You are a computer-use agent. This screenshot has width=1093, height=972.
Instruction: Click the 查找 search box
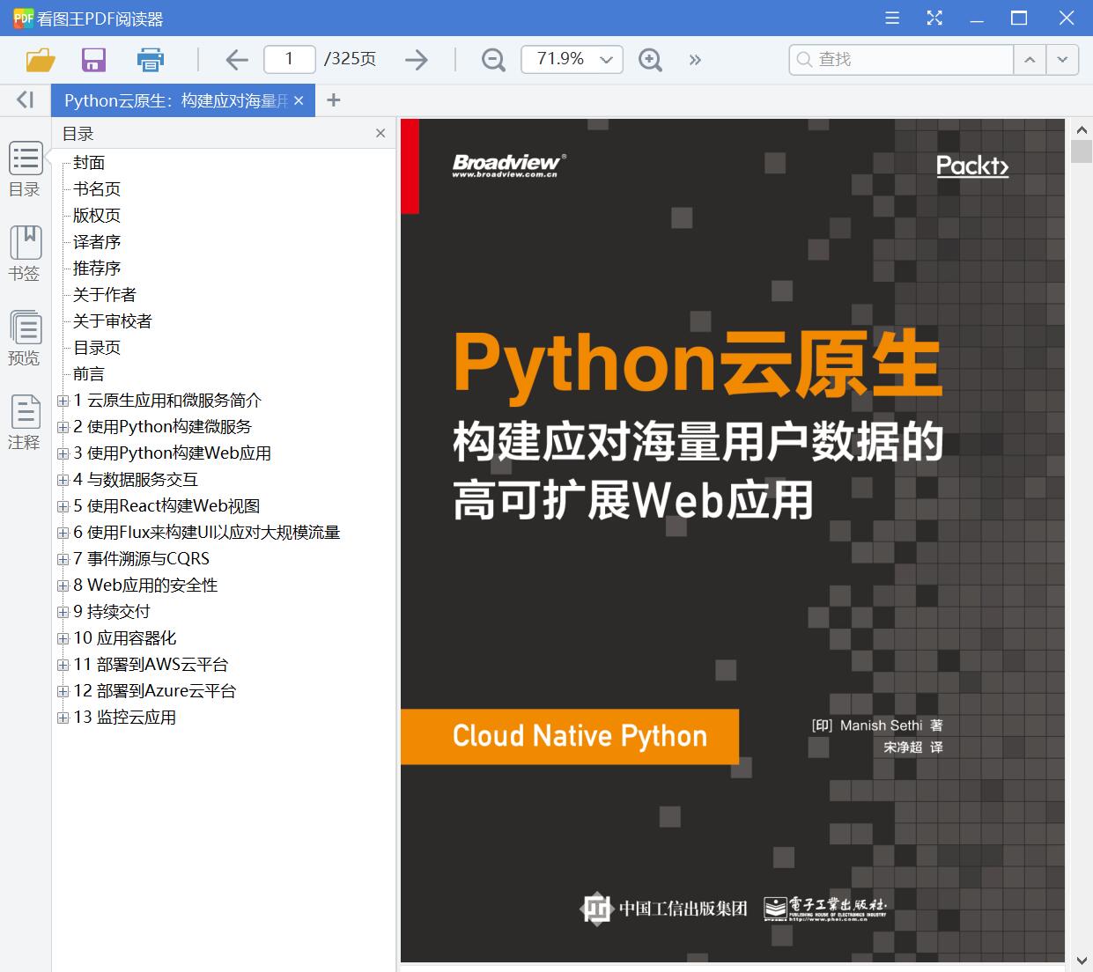click(902, 60)
